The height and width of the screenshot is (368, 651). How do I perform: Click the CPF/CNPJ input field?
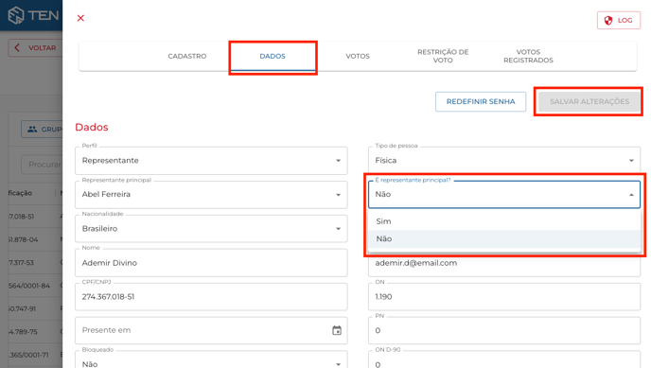[211, 297]
